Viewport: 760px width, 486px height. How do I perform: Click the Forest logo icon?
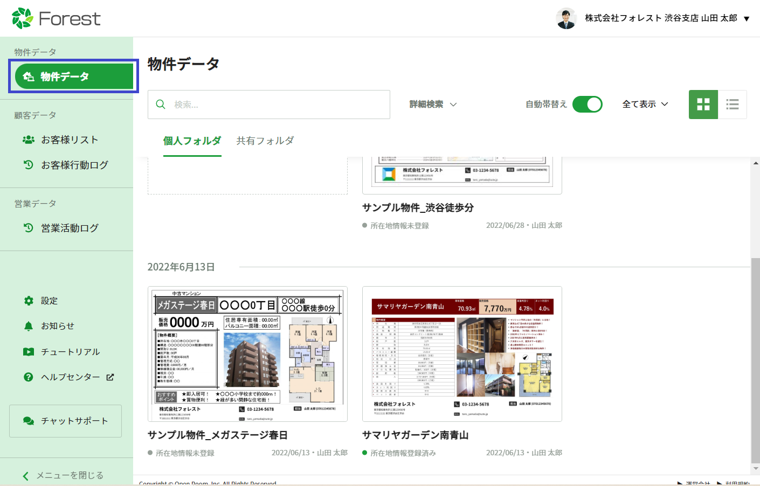(x=23, y=18)
